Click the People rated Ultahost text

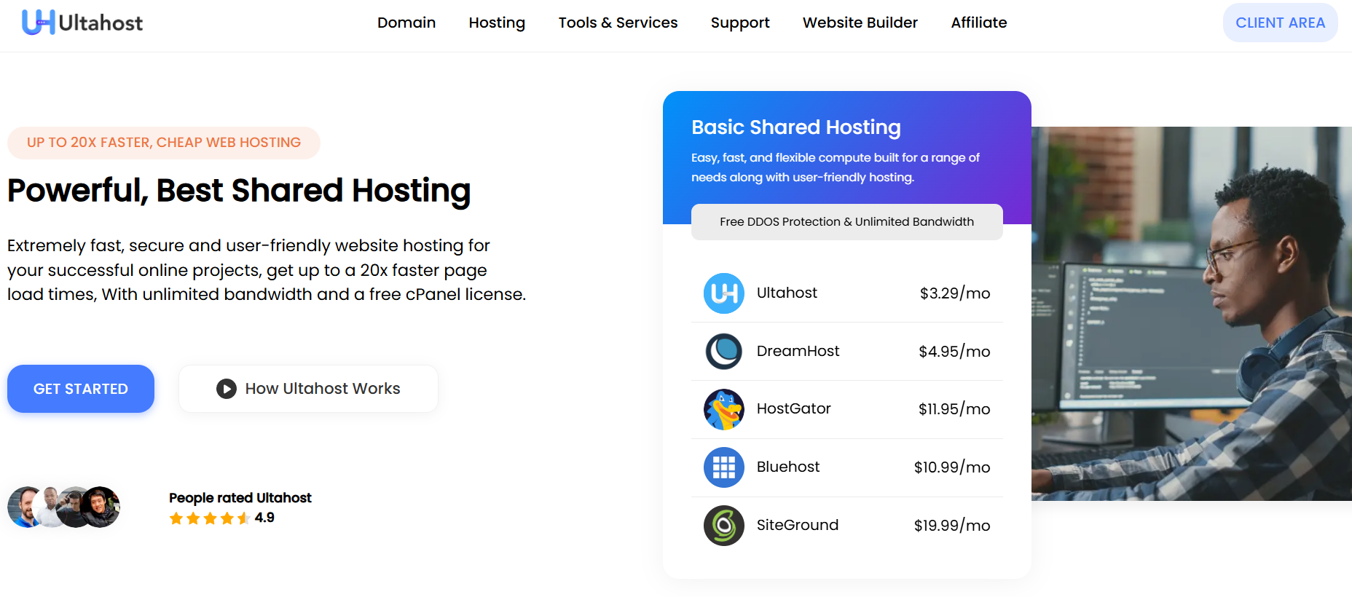240,498
